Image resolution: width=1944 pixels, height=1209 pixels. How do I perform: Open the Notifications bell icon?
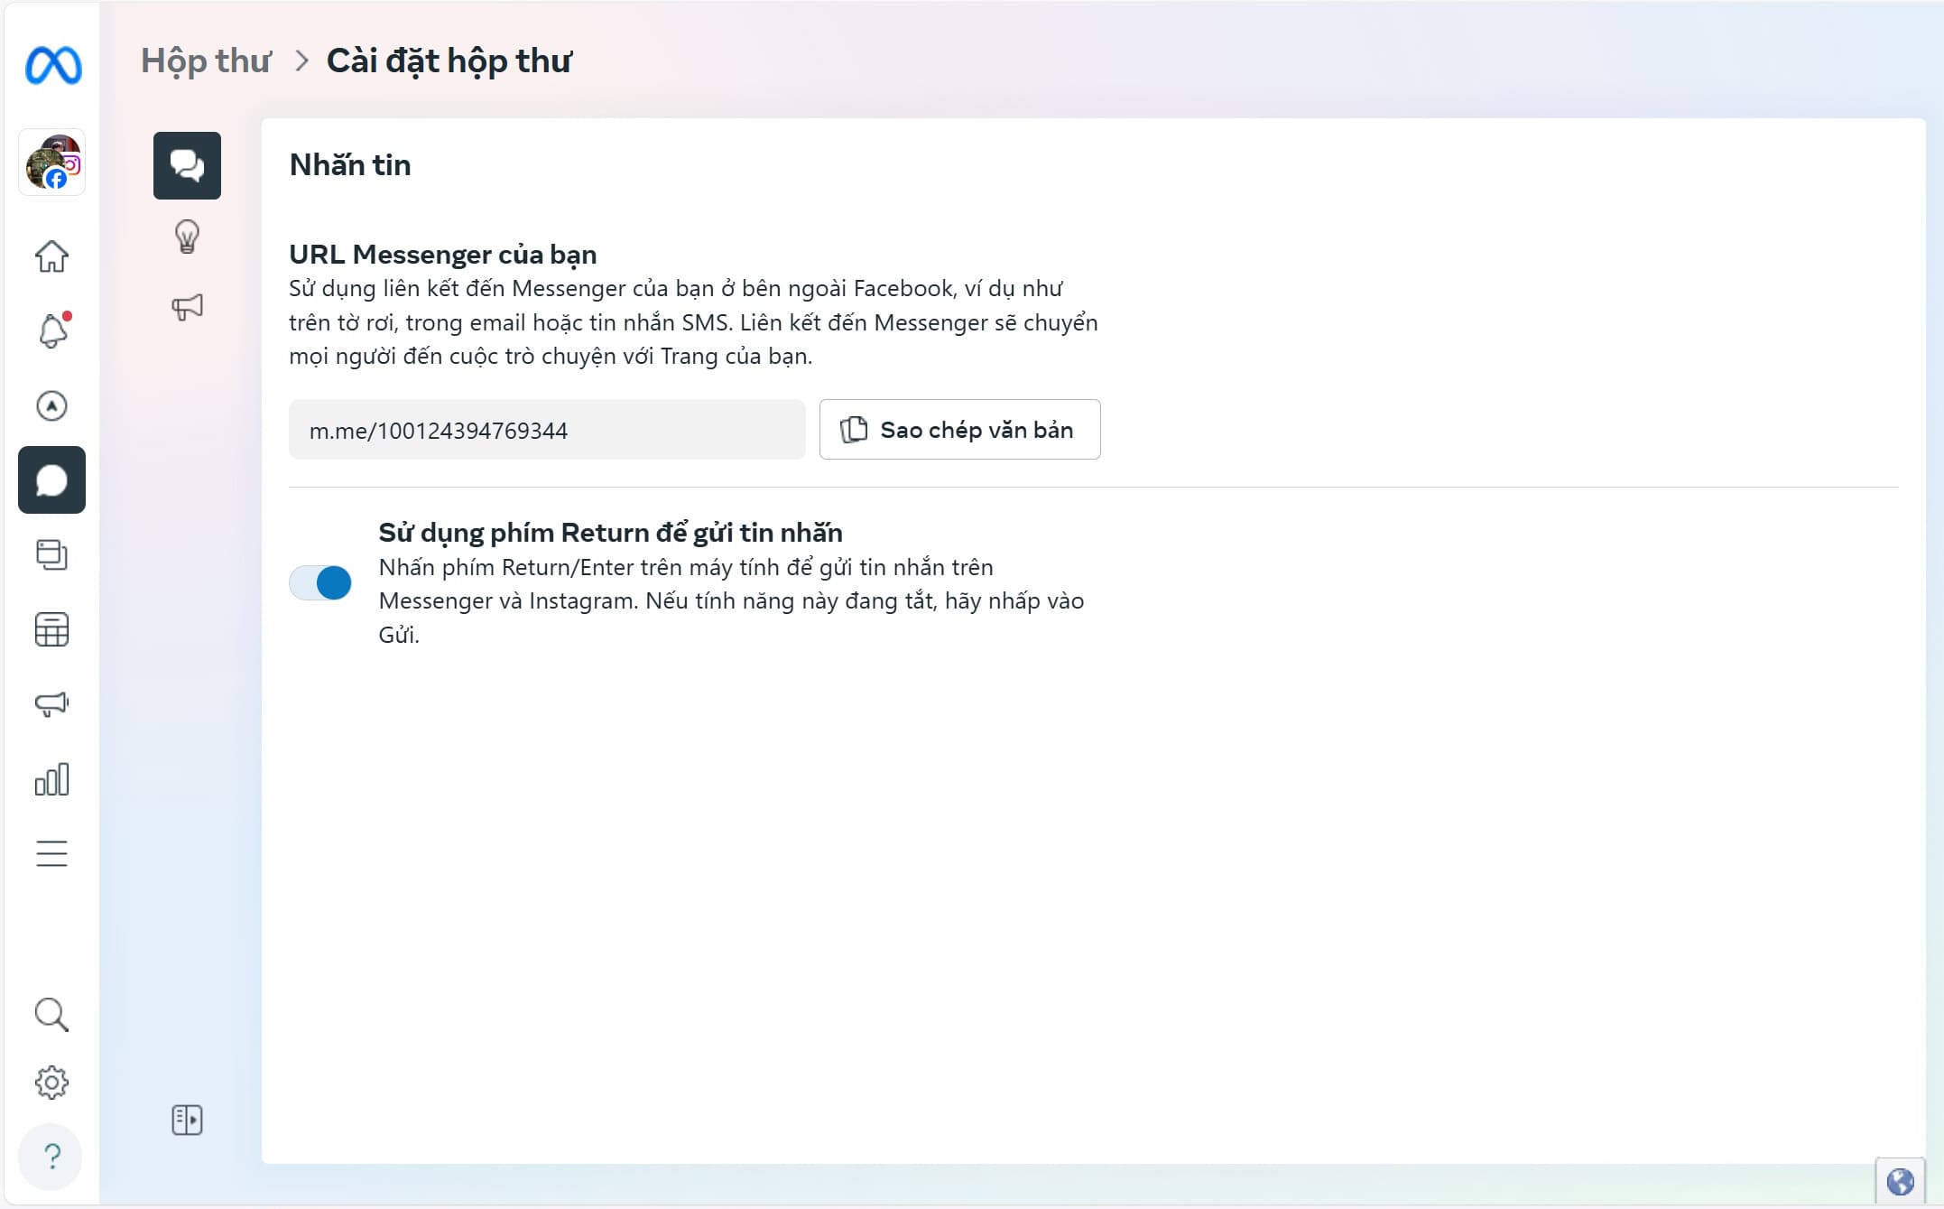pyautogui.click(x=52, y=330)
